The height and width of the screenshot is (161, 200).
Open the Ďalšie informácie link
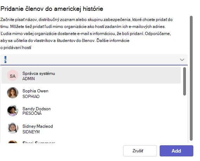point(113,41)
